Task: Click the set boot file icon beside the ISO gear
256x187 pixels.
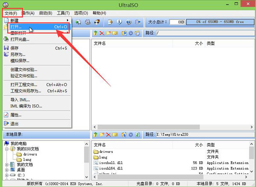Action: (x=137, y=33)
